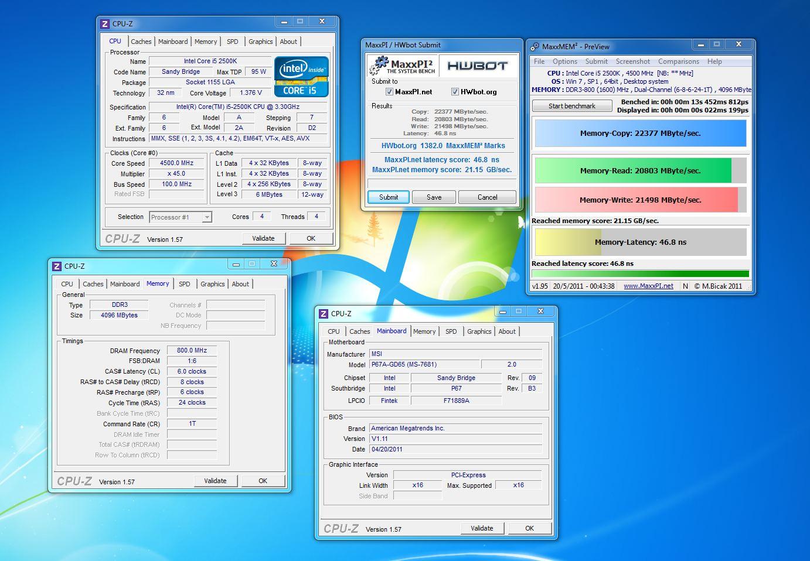Open SPD tab in the top CPU-Z window
This screenshot has height=561, width=810.
pyautogui.click(x=233, y=42)
